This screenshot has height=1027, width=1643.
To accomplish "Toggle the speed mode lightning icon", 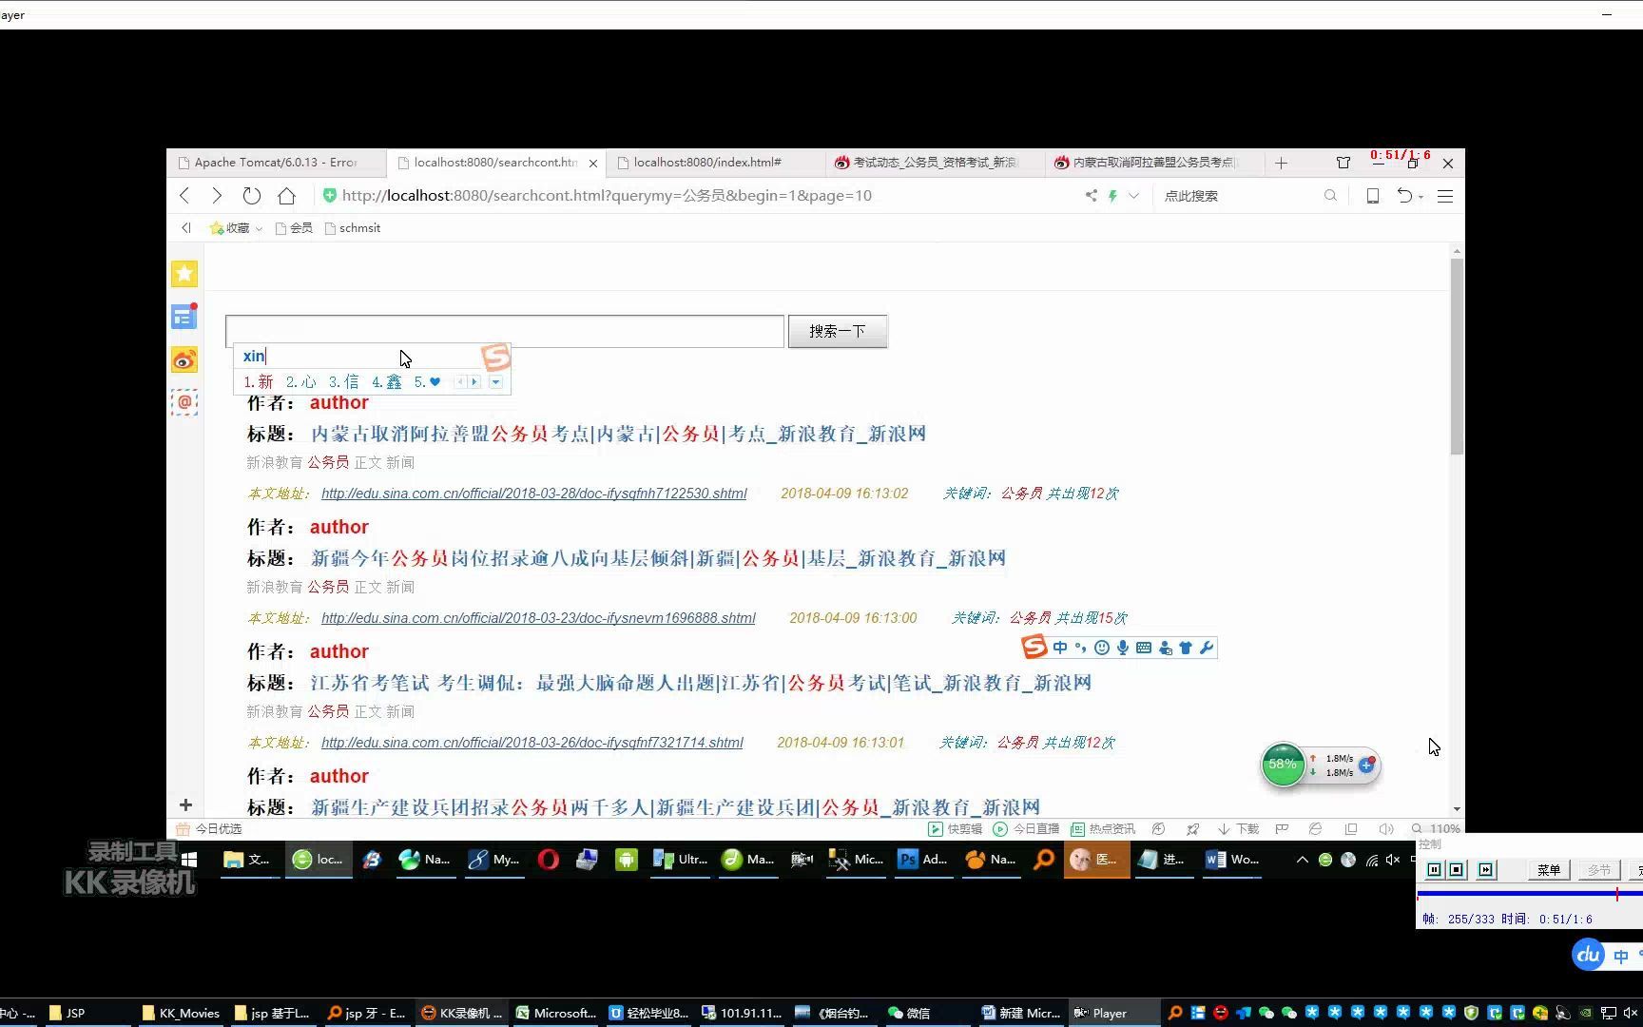I will 1112,195.
